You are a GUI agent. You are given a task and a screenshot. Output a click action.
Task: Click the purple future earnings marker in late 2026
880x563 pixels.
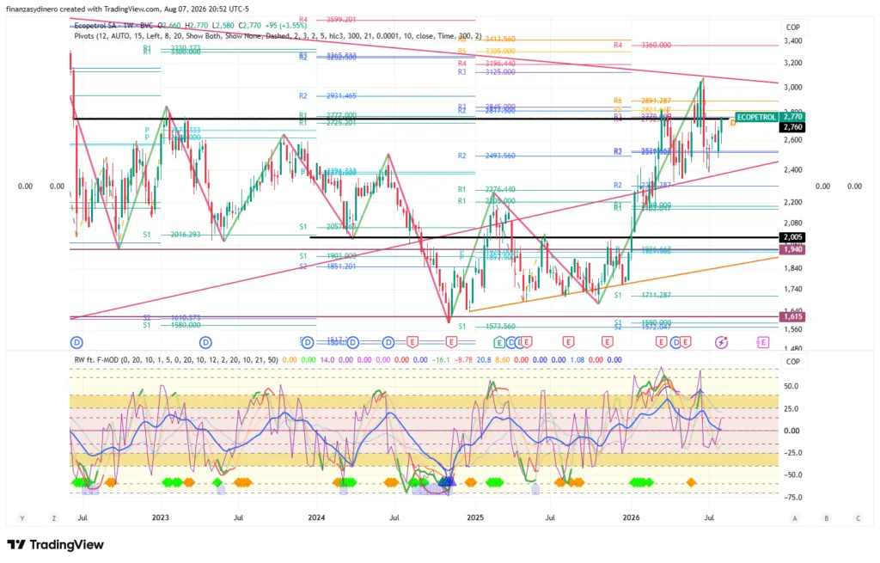pos(763,342)
